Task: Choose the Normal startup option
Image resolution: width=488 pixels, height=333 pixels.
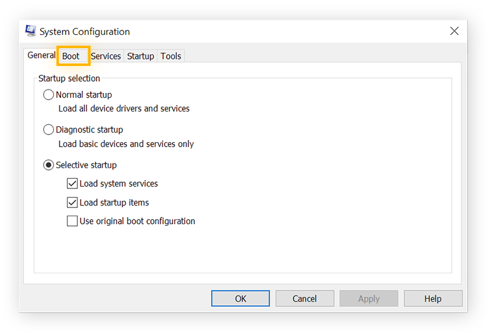Action: (x=49, y=95)
